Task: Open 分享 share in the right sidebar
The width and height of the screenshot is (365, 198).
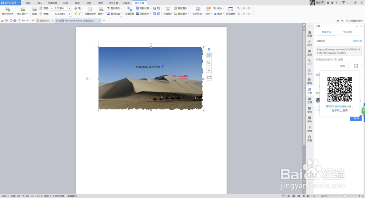Action: click(310, 91)
